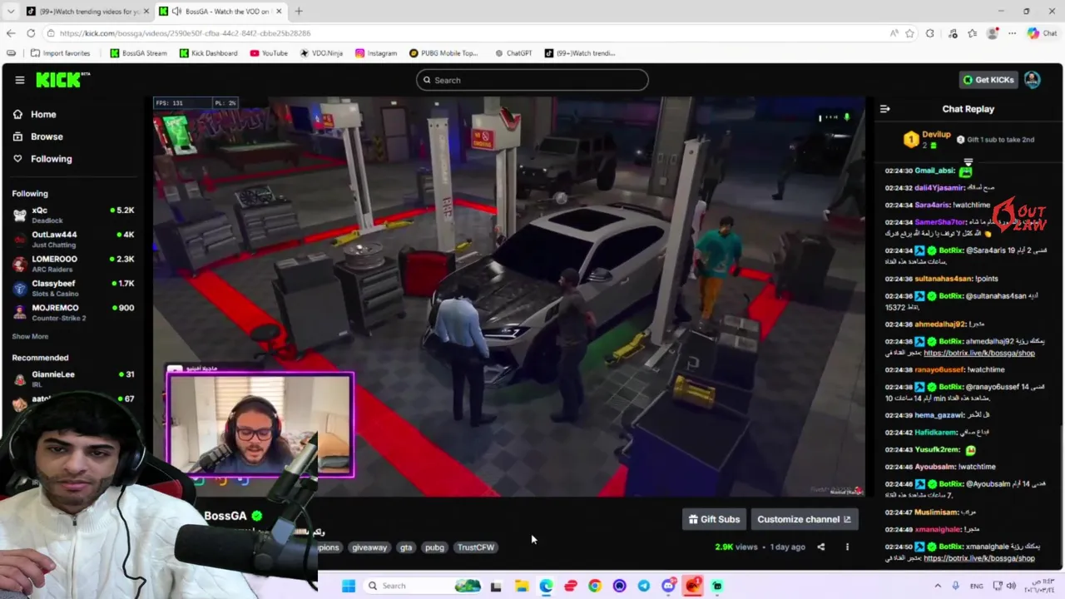This screenshot has height=599, width=1065.
Task: Open Discord from taskbar
Action: (x=668, y=586)
